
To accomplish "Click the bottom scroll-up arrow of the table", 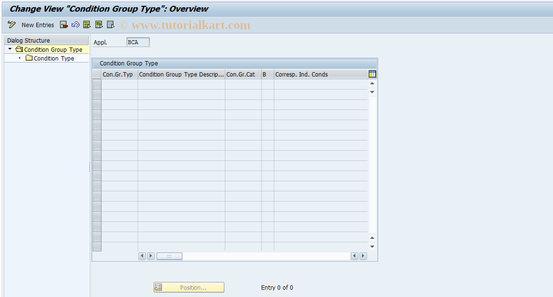I will pos(372,238).
